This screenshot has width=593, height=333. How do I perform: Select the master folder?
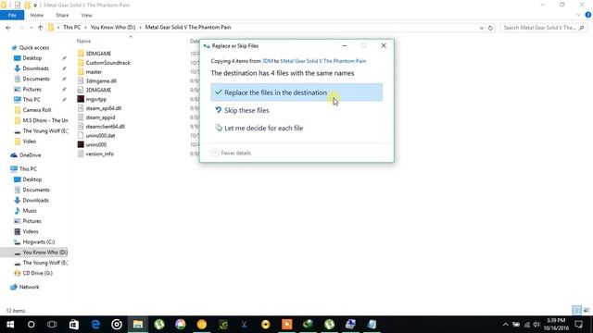point(94,72)
